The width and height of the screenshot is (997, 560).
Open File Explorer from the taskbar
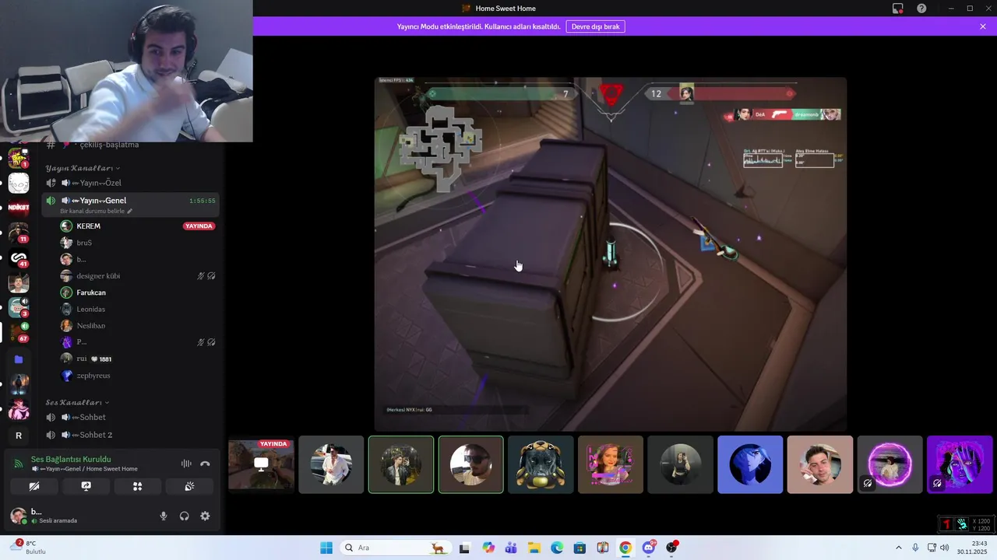(x=534, y=548)
